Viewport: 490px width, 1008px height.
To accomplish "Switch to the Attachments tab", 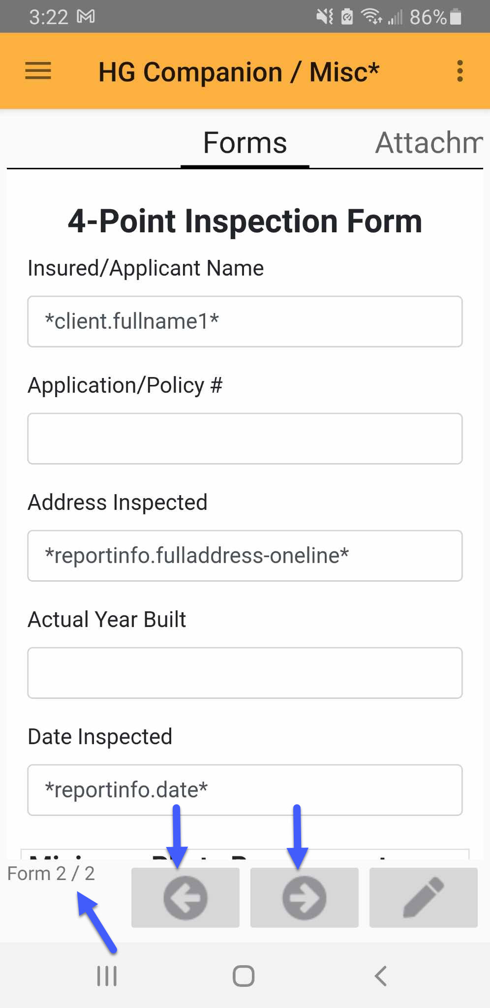I will point(429,143).
